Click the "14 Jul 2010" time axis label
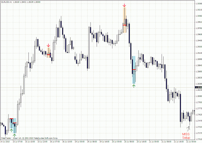The height and width of the screenshot is (143, 202). (x=5, y=142)
